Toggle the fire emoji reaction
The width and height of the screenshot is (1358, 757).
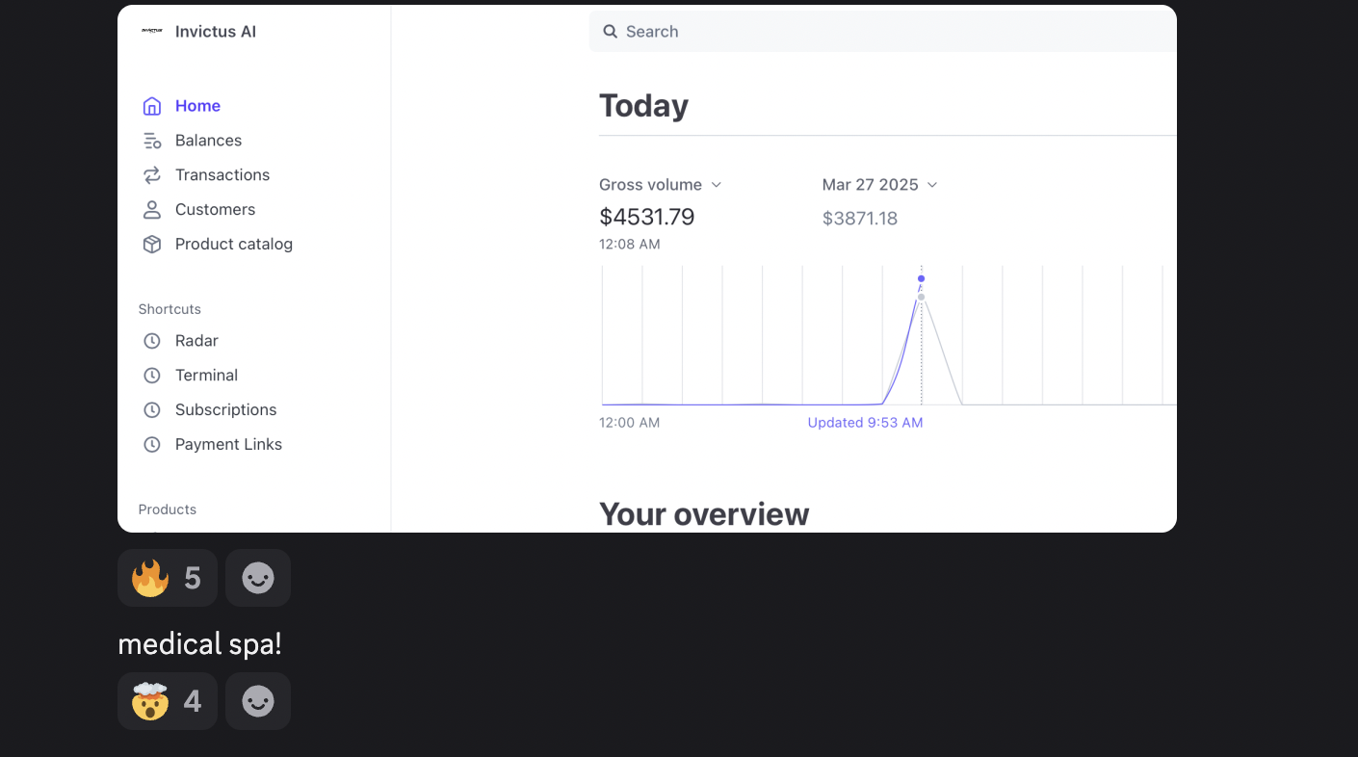(x=168, y=578)
